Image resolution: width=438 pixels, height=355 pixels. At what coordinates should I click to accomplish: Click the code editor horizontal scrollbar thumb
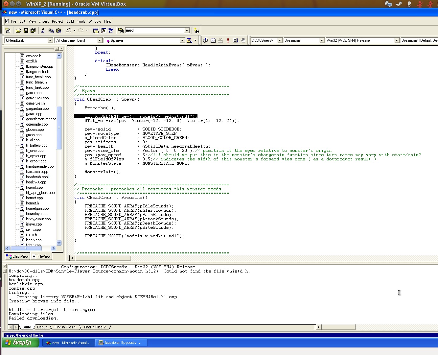tap(103, 258)
